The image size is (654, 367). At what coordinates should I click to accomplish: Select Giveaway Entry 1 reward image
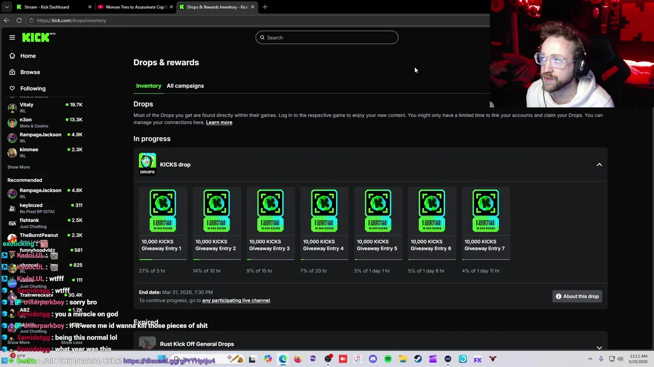162,211
